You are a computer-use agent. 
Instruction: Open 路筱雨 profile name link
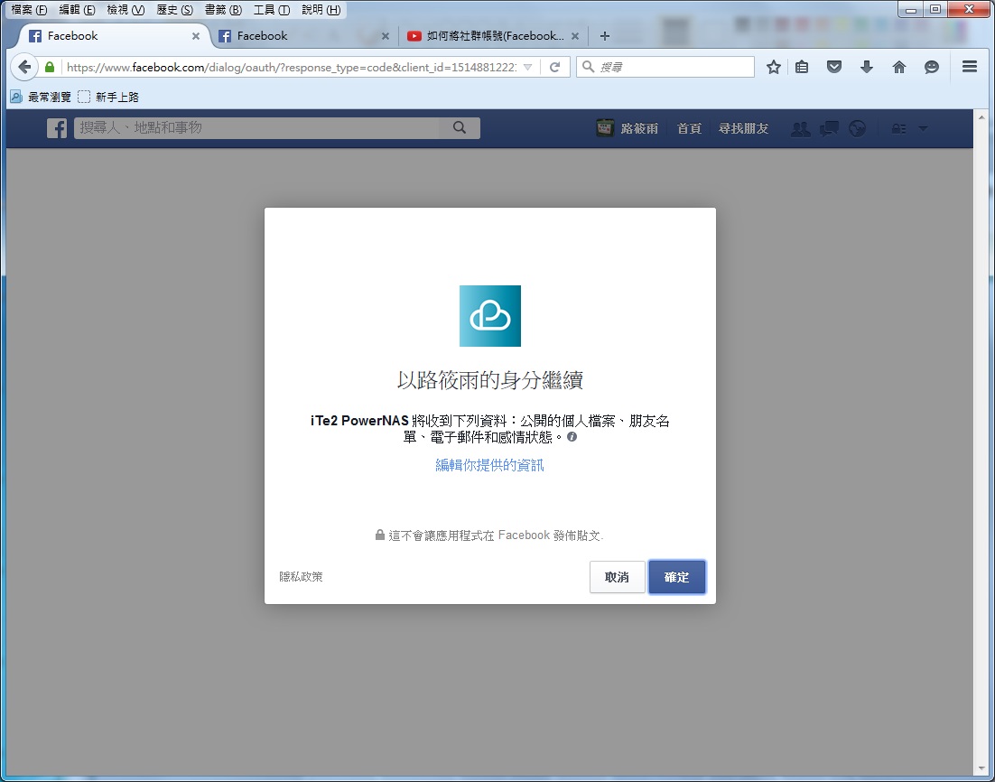(639, 128)
